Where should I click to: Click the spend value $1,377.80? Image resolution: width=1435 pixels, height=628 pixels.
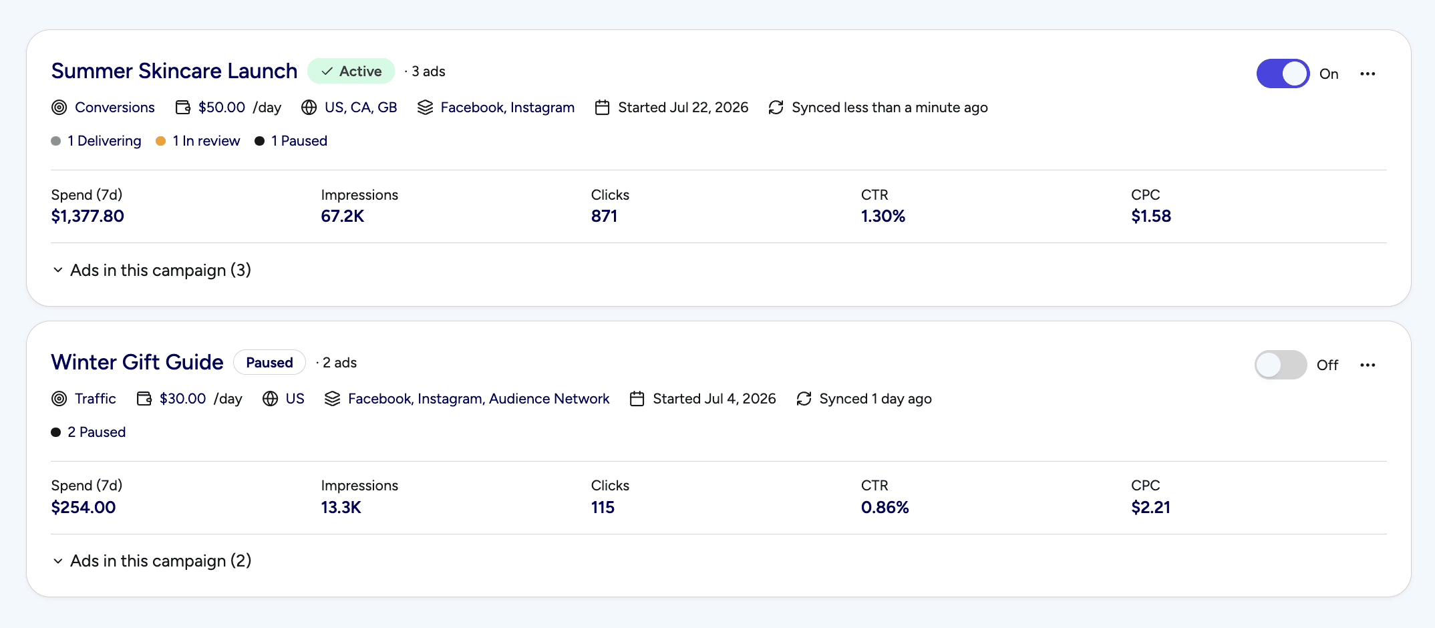click(x=88, y=216)
